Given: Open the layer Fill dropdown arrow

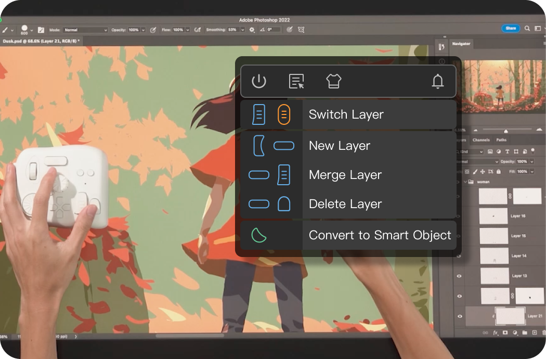Looking at the screenshot, I should (532, 172).
